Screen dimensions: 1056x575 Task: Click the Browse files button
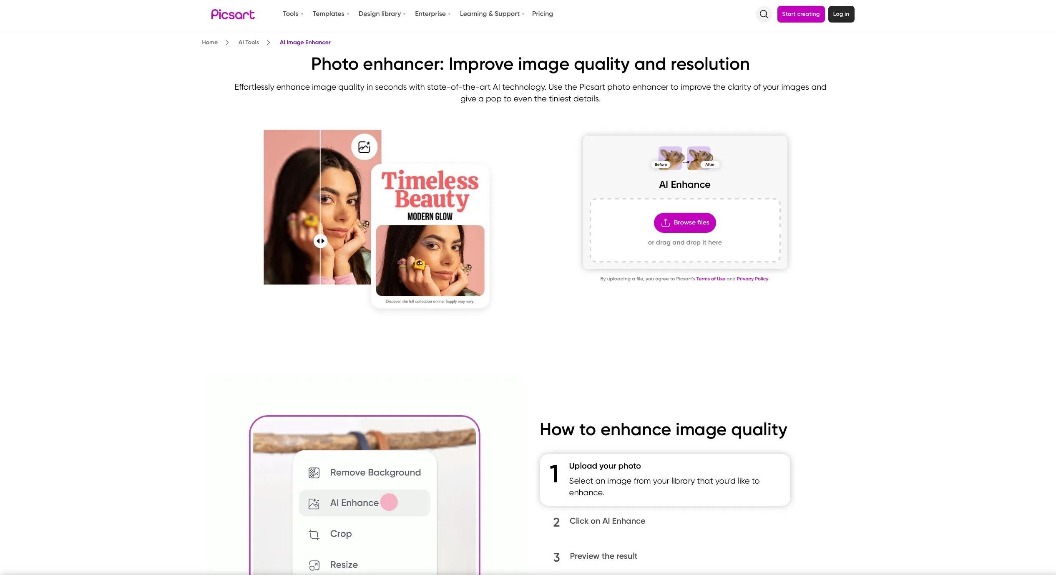pyautogui.click(x=684, y=222)
